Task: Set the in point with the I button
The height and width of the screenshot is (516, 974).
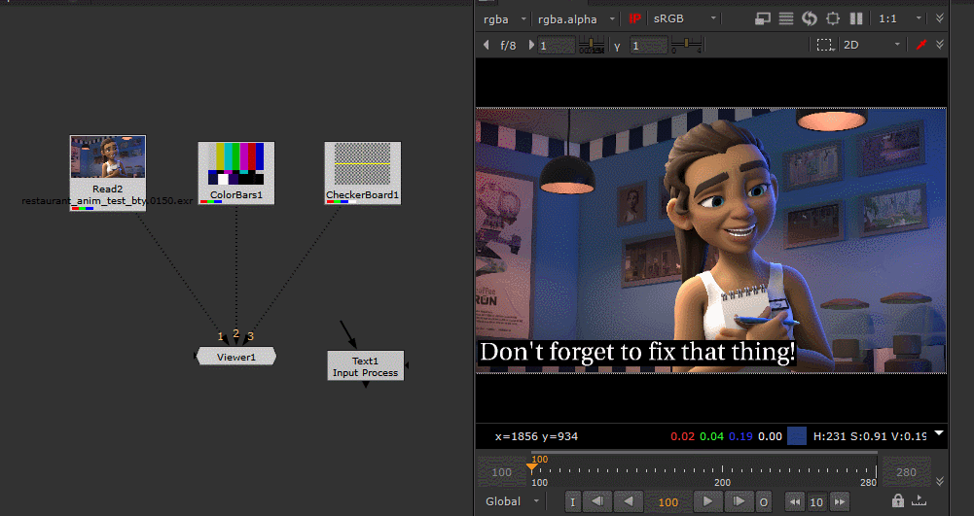Action: click(573, 501)
